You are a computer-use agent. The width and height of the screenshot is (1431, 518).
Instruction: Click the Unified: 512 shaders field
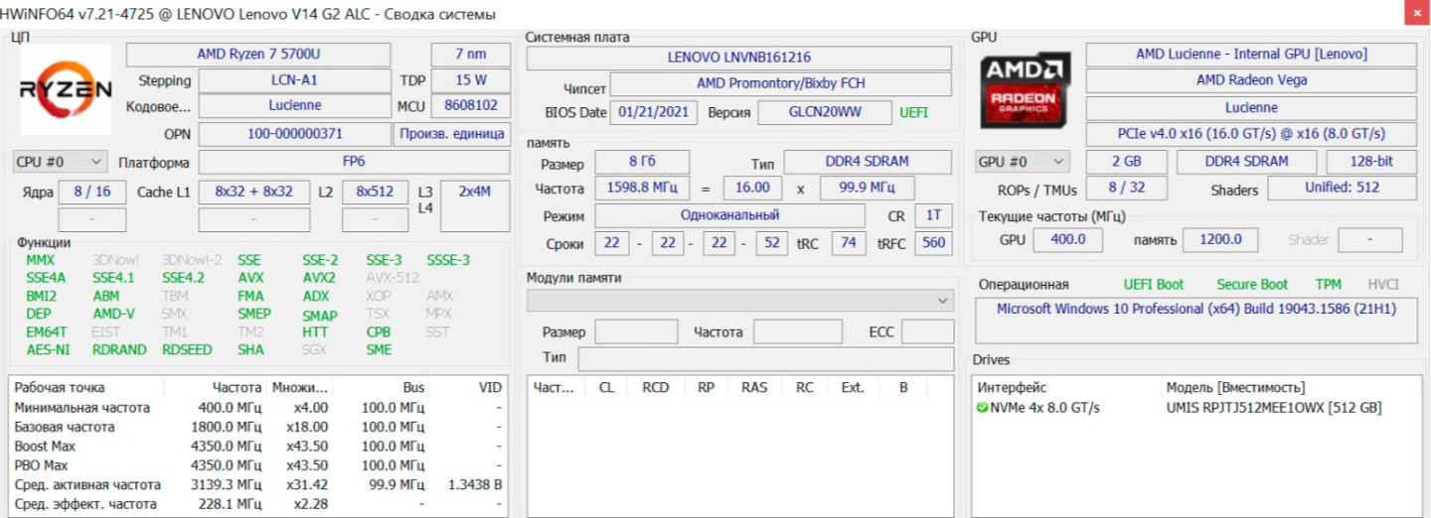tap(1342, 188)
